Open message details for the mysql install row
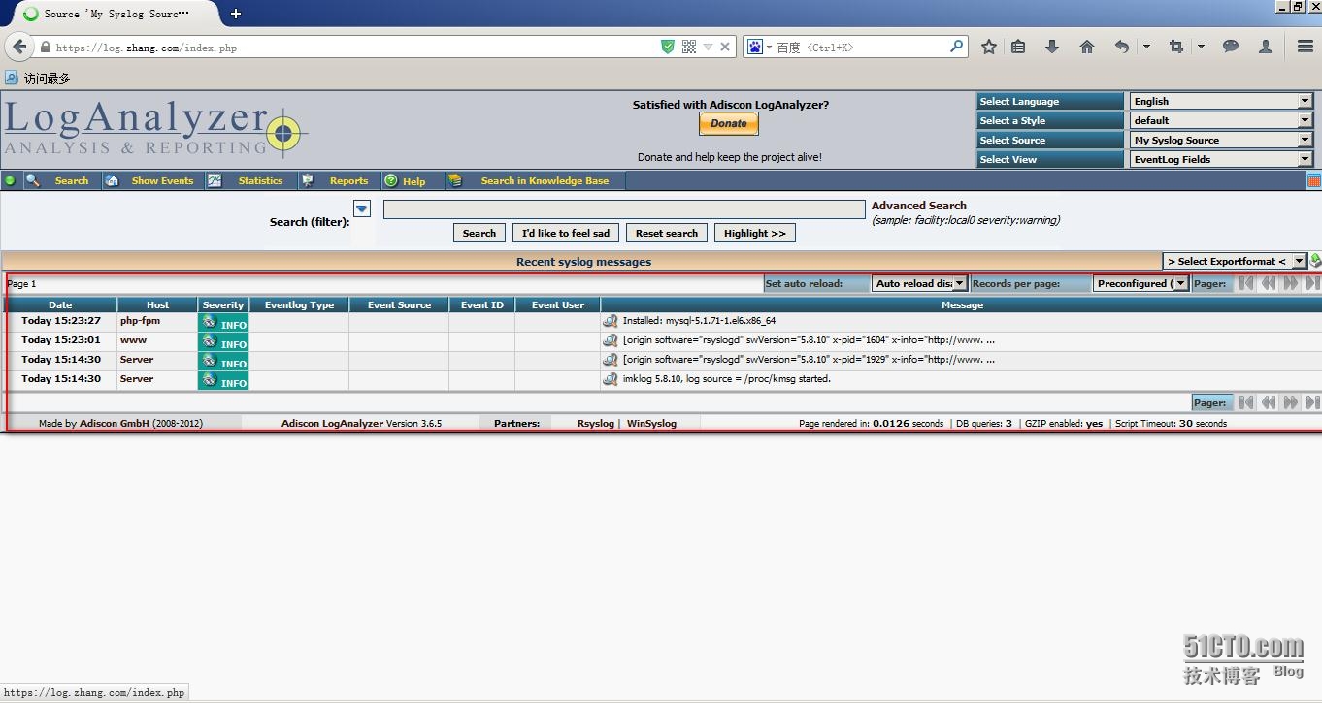 (x=611, y=320)
